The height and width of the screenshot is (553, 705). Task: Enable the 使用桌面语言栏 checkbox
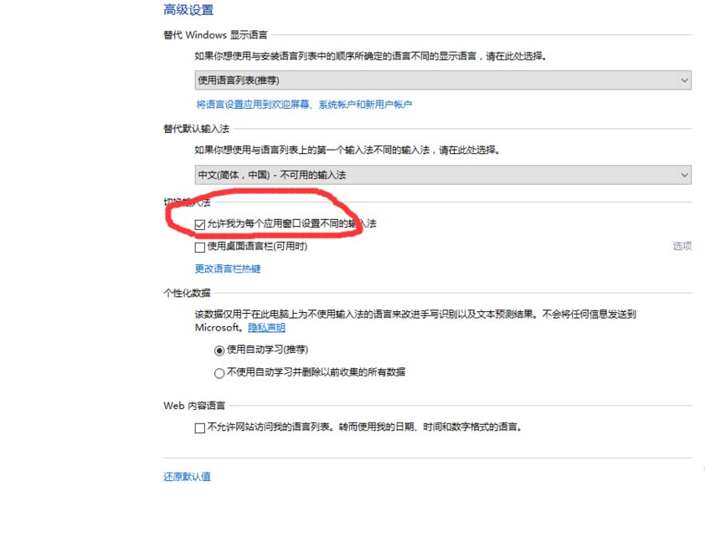click(198, 248)
